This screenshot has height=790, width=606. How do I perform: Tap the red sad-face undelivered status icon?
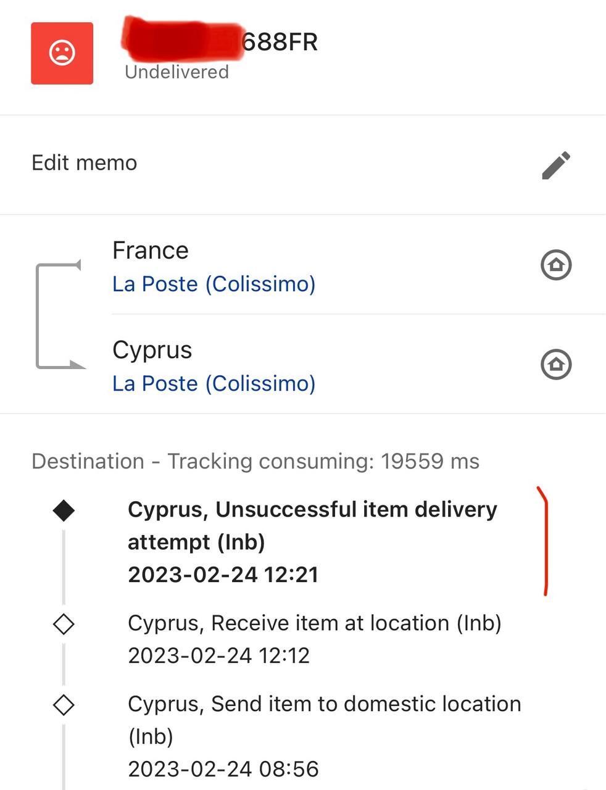point(62,53)
